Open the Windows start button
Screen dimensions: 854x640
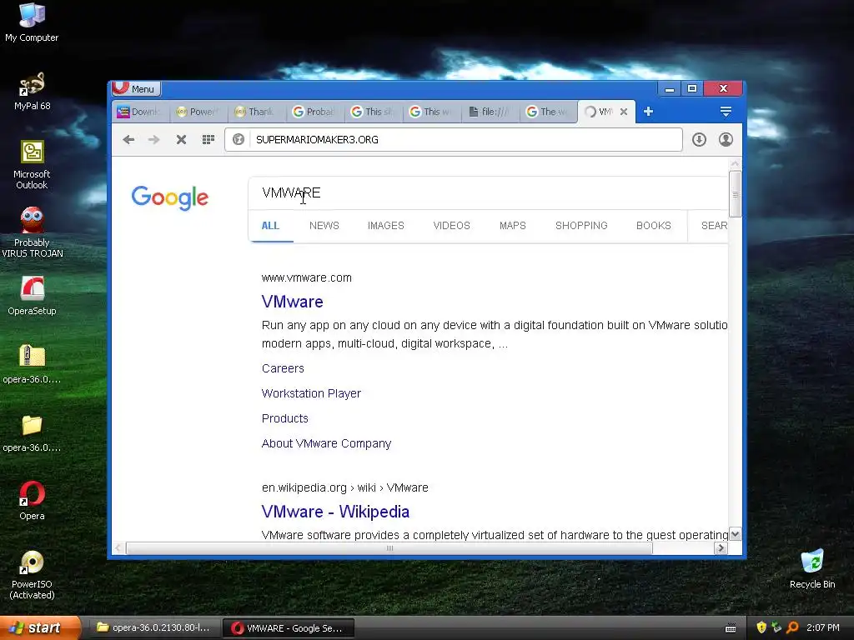pyautogui.click(x=39, y=628)
